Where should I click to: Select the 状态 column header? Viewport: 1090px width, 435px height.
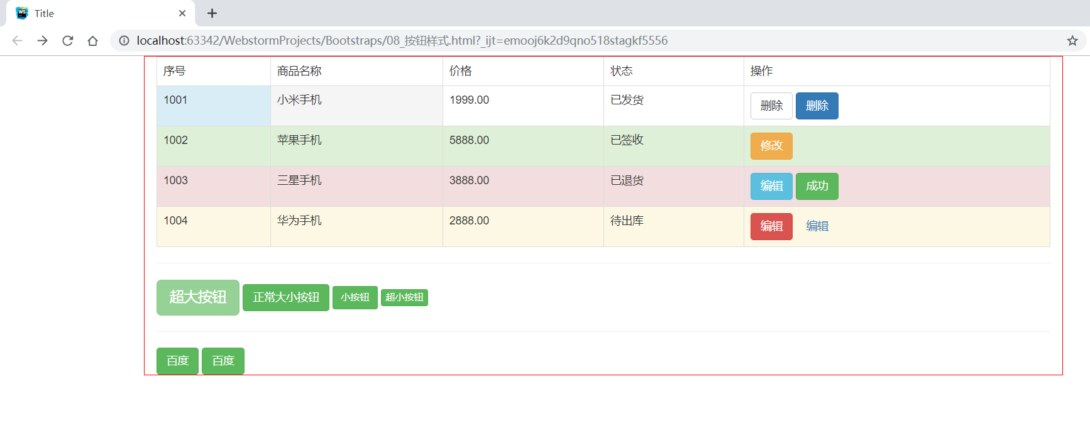click(674, 71)
